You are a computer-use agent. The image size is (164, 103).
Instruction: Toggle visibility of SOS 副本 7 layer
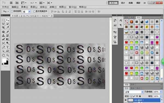[126, 100]
